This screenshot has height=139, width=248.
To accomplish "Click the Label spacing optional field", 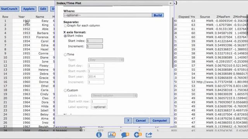I will point(99,107).
